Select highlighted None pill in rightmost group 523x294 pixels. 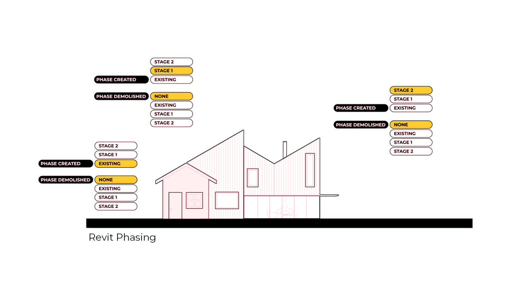(411, 125)
